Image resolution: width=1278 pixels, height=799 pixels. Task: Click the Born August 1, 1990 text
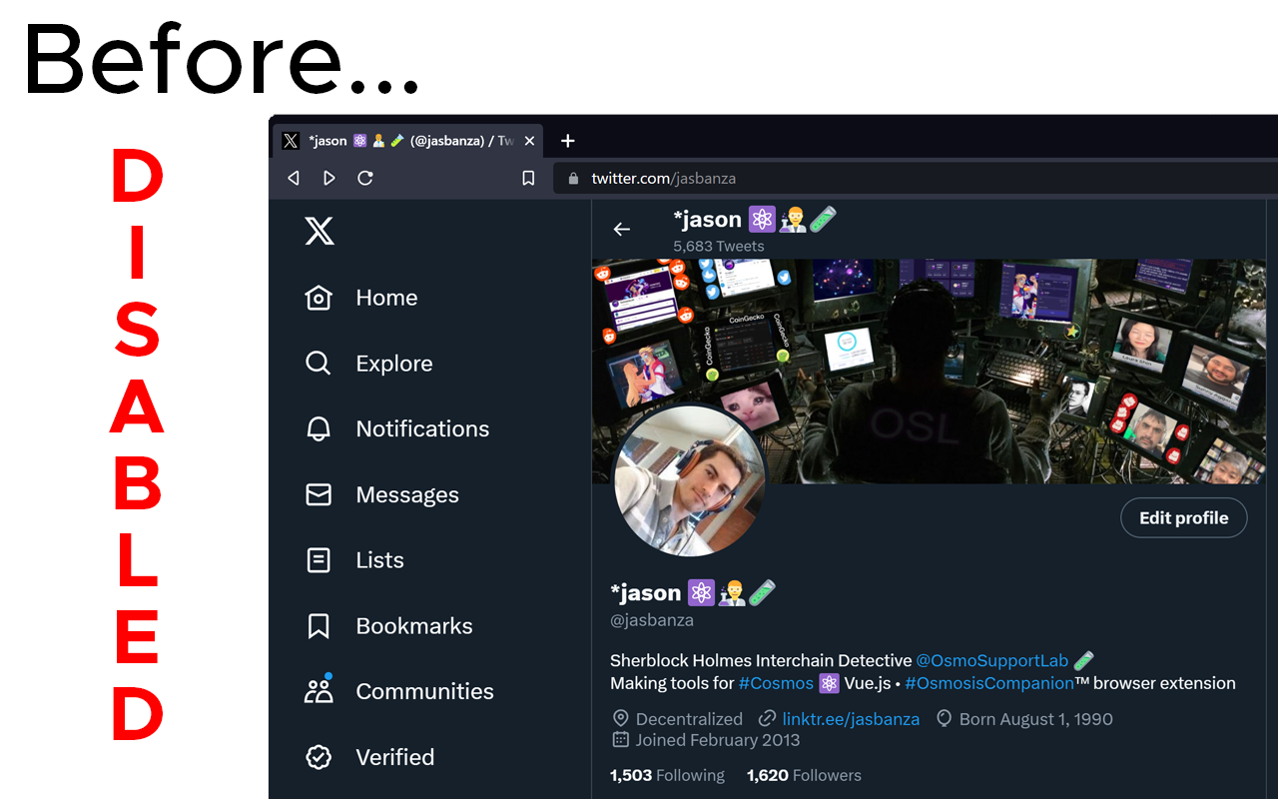(x=1036, y=719)
